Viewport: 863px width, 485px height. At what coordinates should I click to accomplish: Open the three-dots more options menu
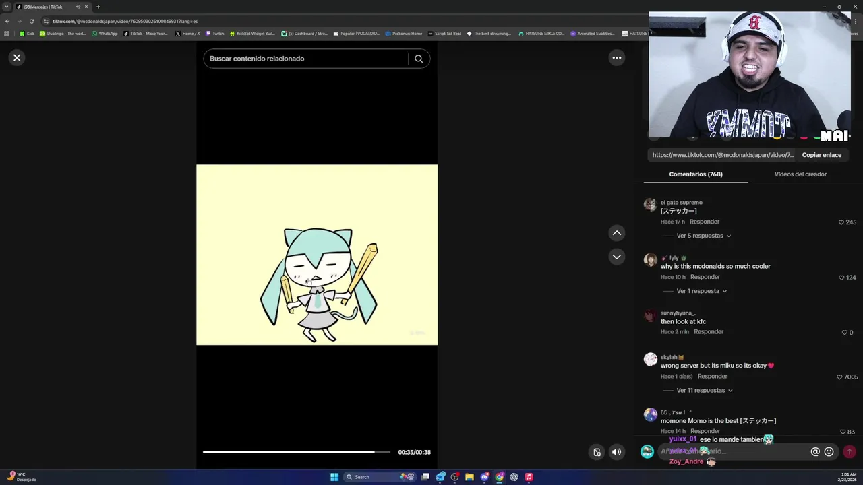[x=616, y=58]
